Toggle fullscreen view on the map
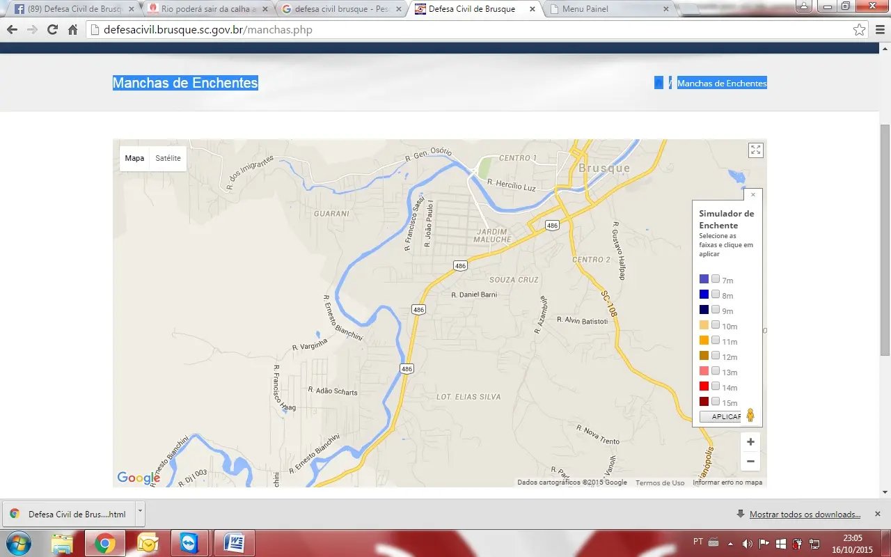 pos(755,150)
